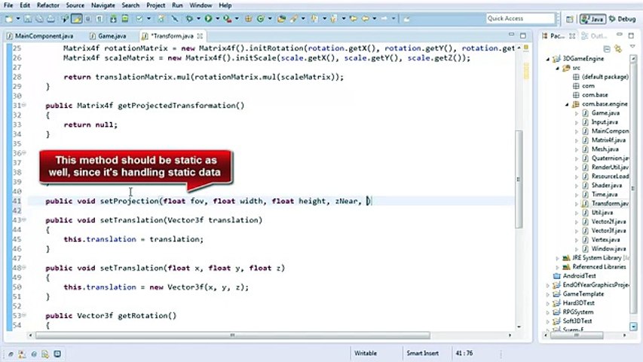Click the editor vertical scrollbar thumb
The image size is (643, 362).
(x=519, y=179)
